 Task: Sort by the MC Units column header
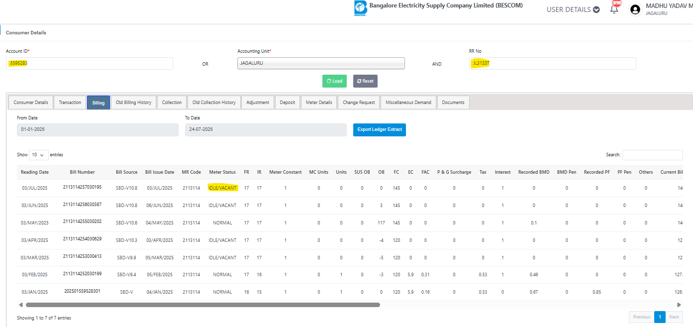coord(319,172)
